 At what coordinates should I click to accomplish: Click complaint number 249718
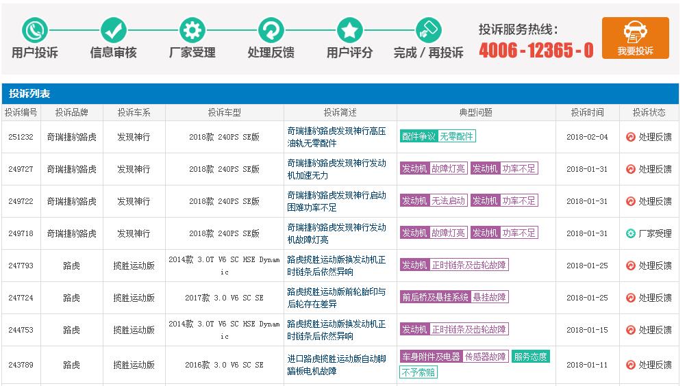coord(21,233)
